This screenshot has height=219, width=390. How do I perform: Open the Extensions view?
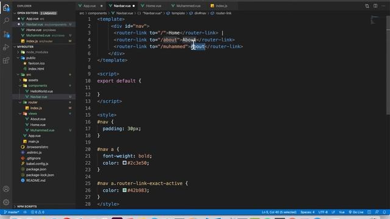point(6,60)
